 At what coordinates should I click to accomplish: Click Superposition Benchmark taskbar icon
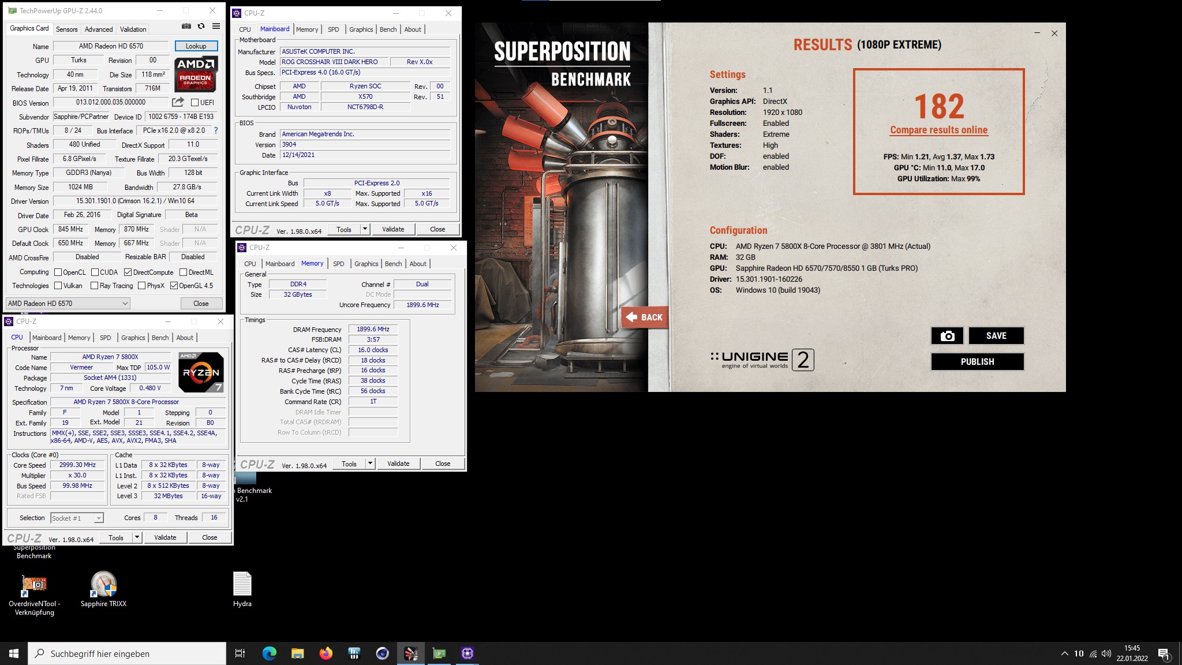coord(411,653)
